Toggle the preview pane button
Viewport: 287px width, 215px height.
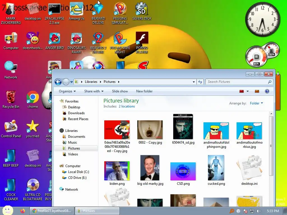click(257, 91)
